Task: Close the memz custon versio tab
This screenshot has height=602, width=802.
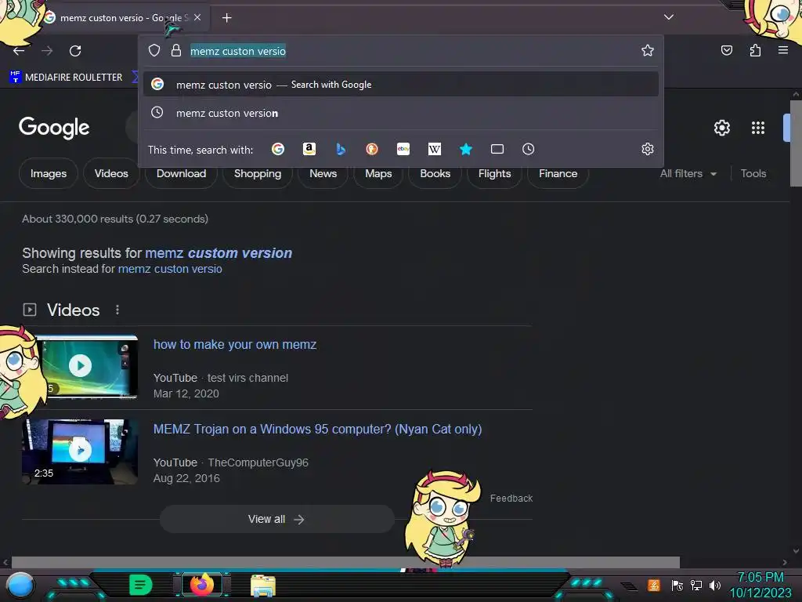Action: pyautogui.click(x=197, y=17)
